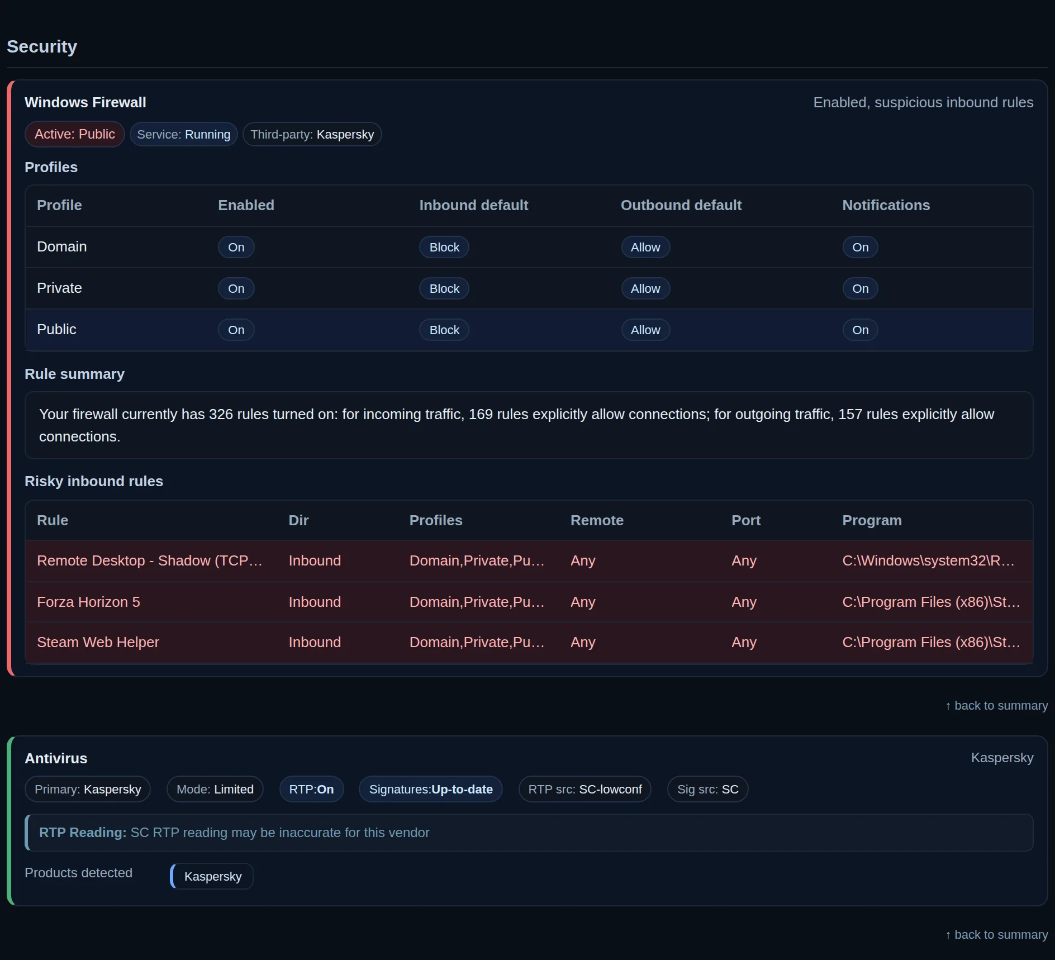
Task: Click the Steam Web Helper row's Port 'Any' cell
Action: click(744, 642)
